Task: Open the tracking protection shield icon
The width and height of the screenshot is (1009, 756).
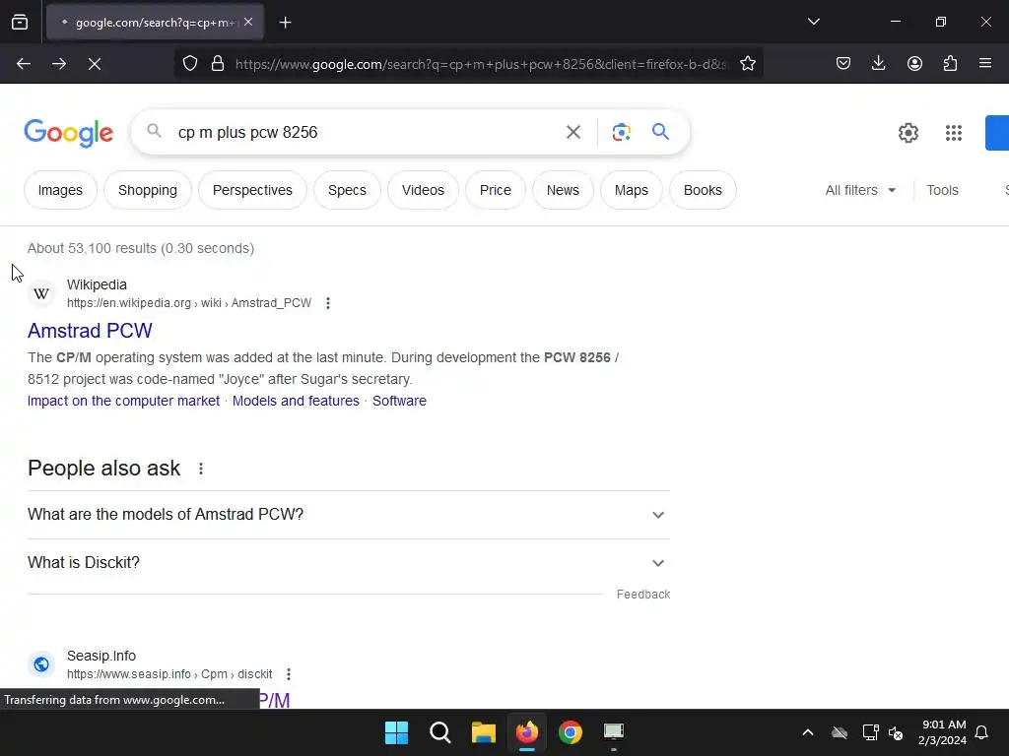Action: pyautogui.click(x=190, y=64)
